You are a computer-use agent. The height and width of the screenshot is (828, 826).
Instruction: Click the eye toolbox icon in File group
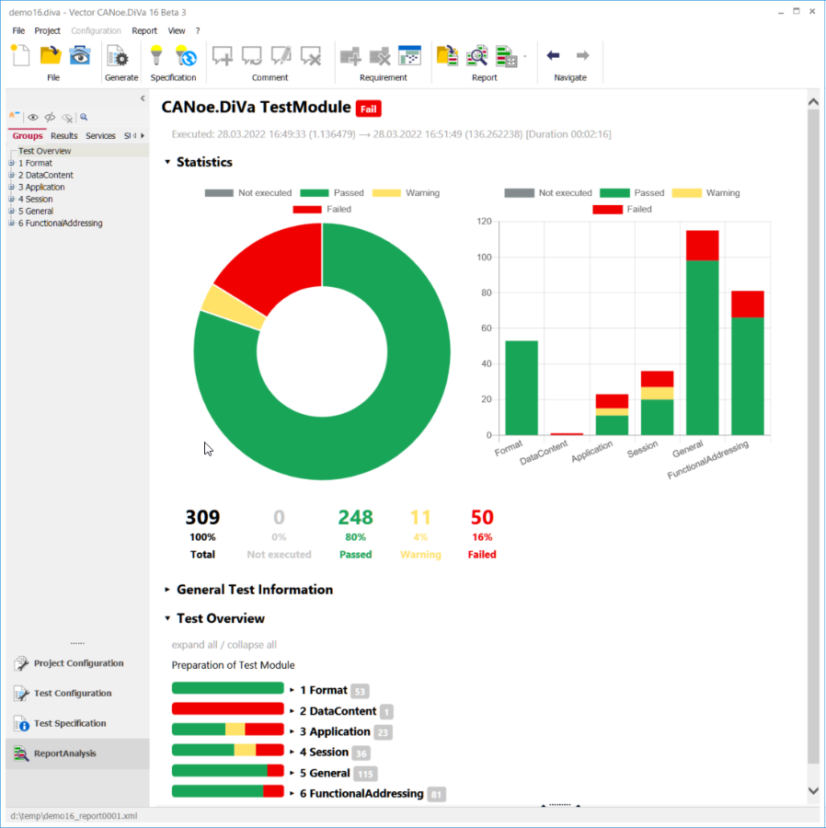click(80, 55)
